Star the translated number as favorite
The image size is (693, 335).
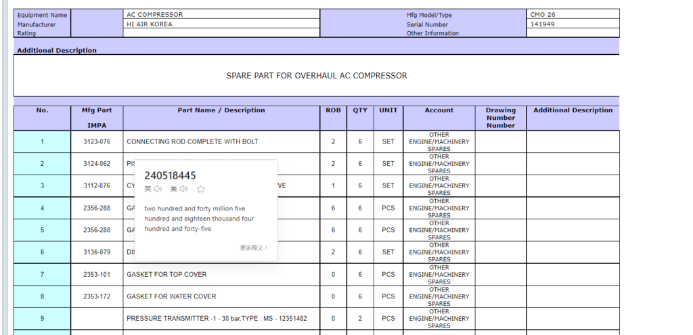coord(200,189)
